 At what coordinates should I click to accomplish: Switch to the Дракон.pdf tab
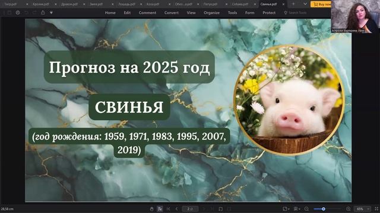69,4
